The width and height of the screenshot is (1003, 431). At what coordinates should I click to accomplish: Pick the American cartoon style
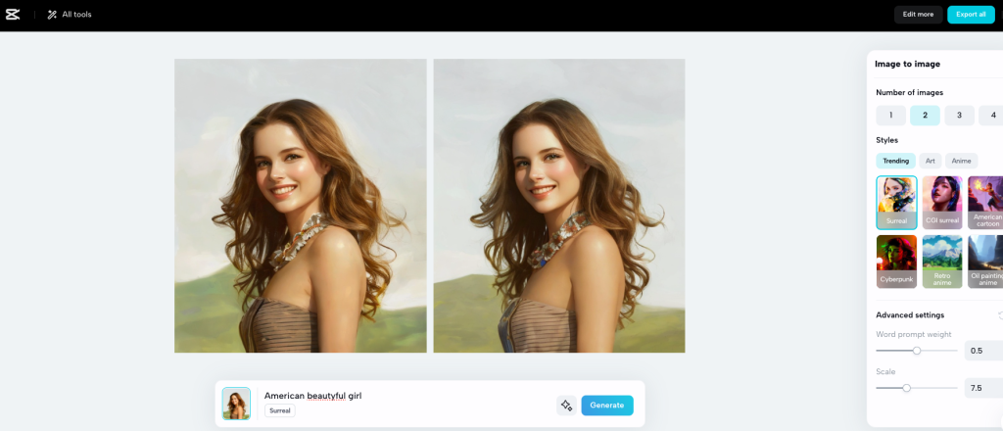point(984,202)
